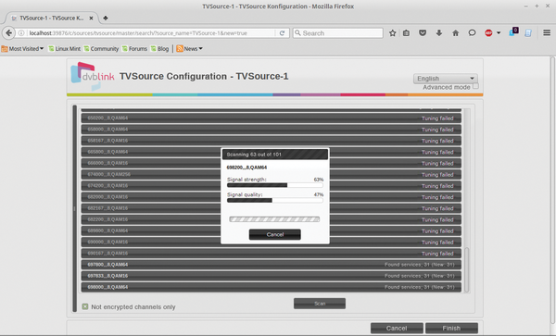
Task: Click the site information icon in address bar
Action: click(x=21, y=33)
